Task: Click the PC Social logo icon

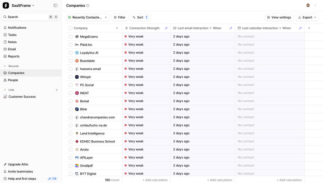Action: [x=77, y=85]
